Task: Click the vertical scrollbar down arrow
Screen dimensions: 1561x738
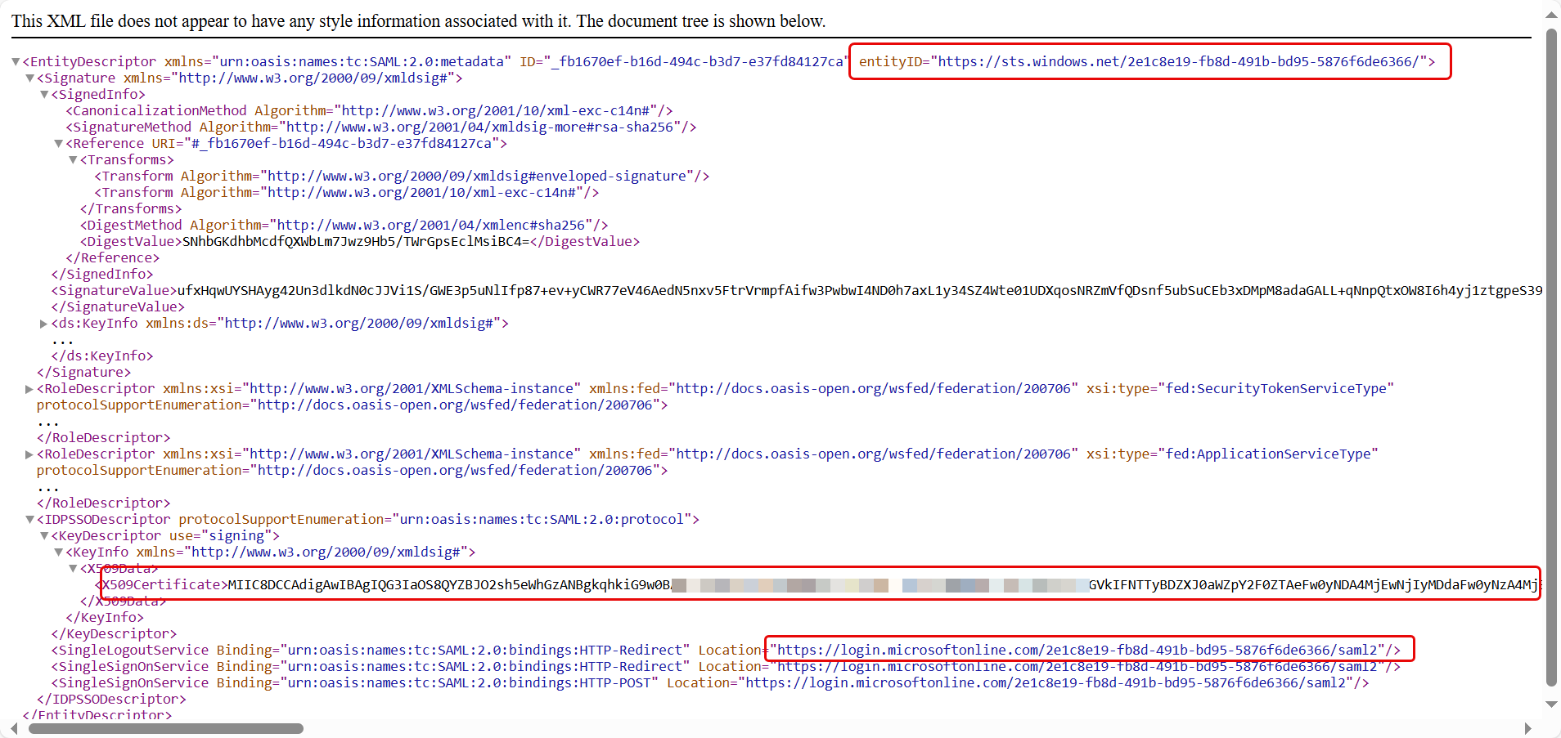Action: (x=1551, y=704)
